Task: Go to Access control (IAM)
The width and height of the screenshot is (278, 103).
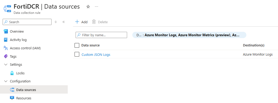Action: (x=25, y=48)
